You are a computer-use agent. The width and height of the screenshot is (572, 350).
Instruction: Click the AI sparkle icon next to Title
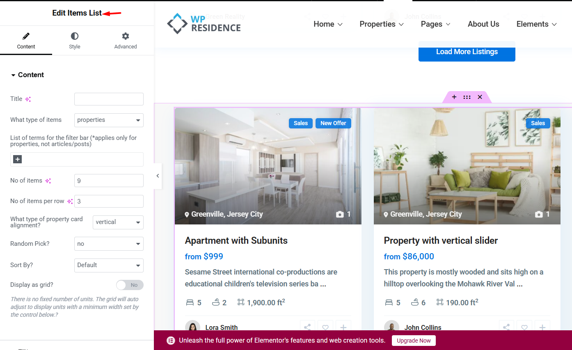tap(28, 99)
